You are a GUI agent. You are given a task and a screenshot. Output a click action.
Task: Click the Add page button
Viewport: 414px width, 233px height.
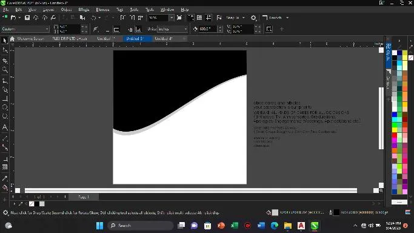(x=65, y=197)
